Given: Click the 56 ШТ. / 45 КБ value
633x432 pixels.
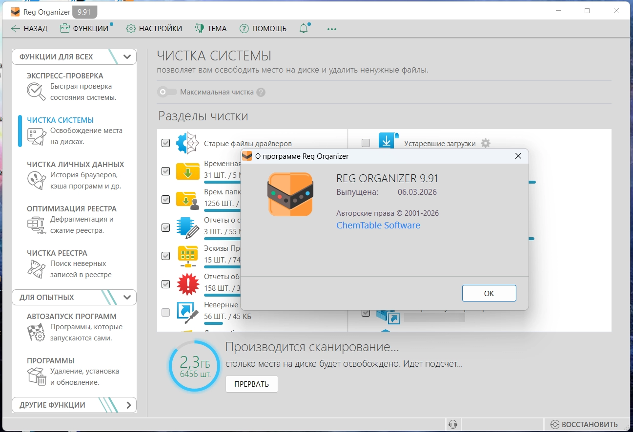Looking at the screenshot, I should point(227,316).
